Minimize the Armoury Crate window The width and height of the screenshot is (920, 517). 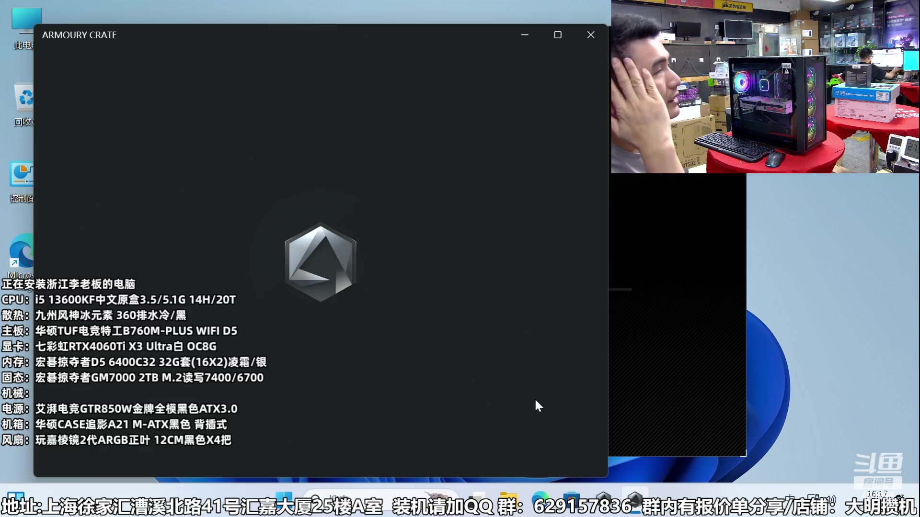click(x=525, y=35)
